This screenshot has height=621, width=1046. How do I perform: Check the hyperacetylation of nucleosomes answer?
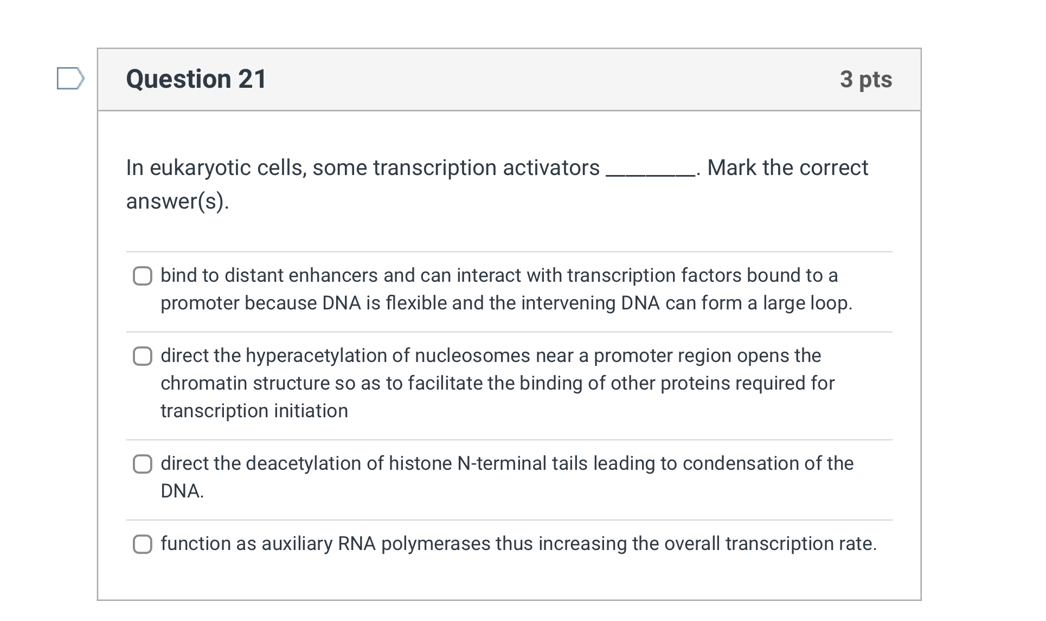pos(142,357)
